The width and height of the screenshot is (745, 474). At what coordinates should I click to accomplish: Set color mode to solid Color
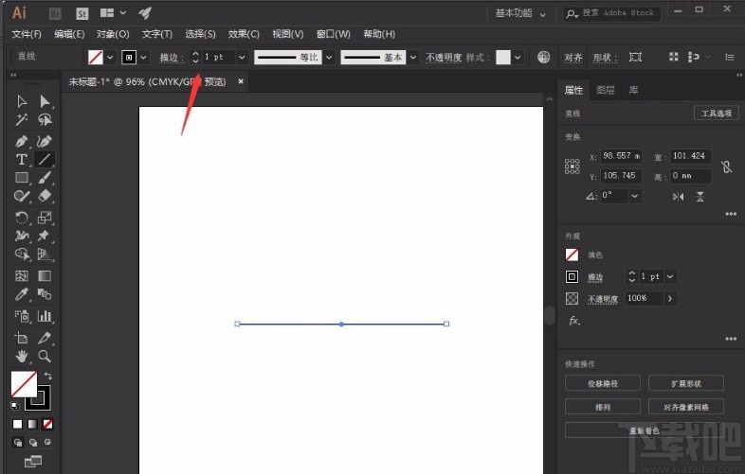pos(17,424)
